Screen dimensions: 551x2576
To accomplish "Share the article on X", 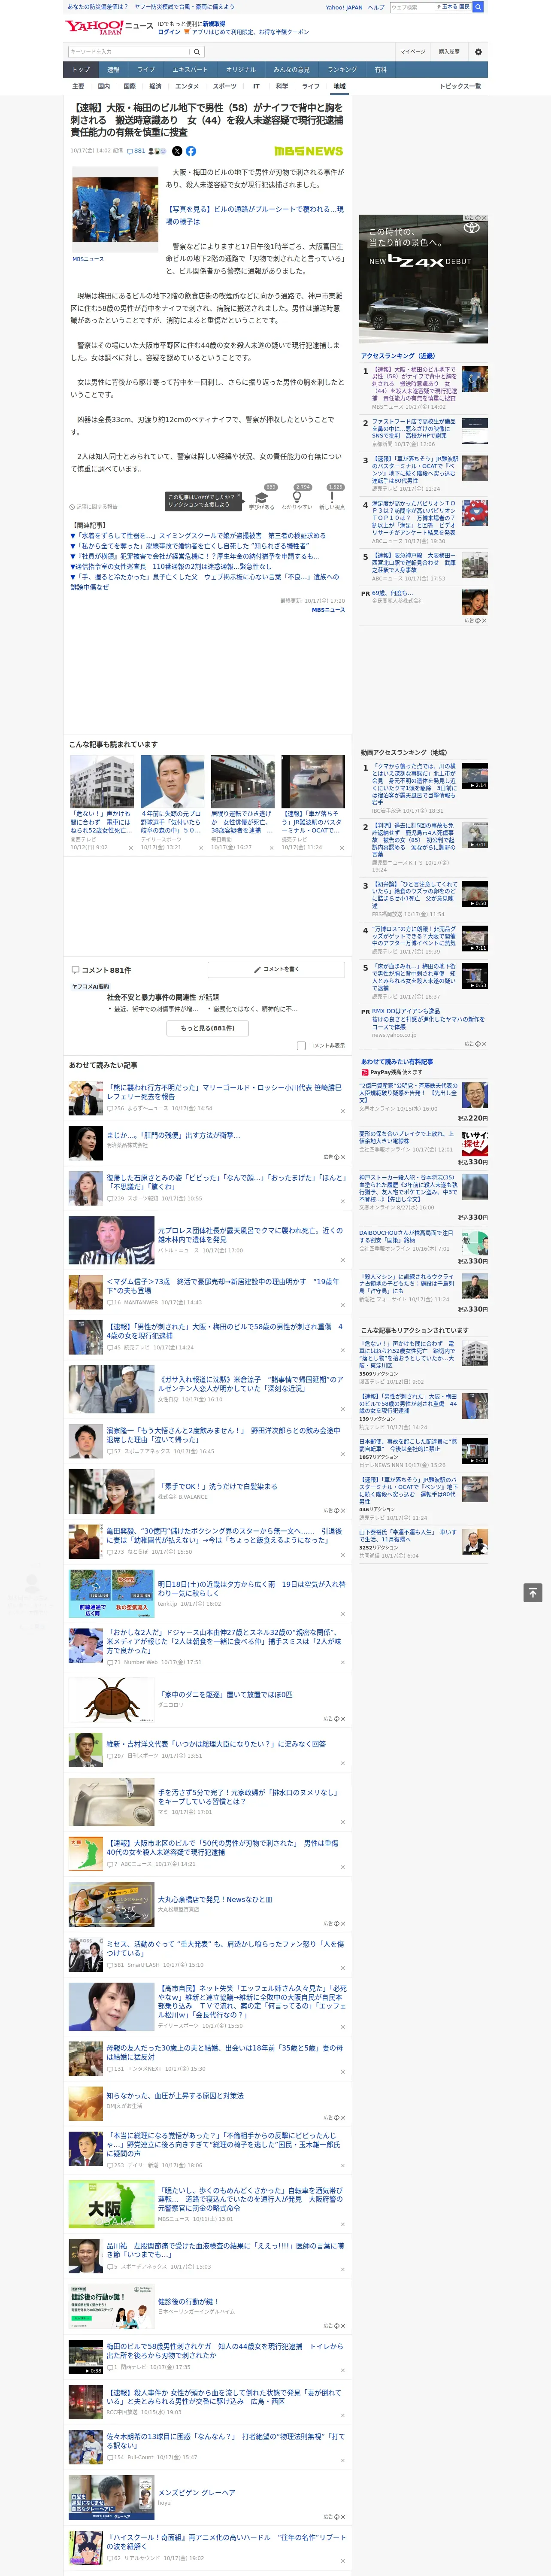I will (x=177, y=151).
